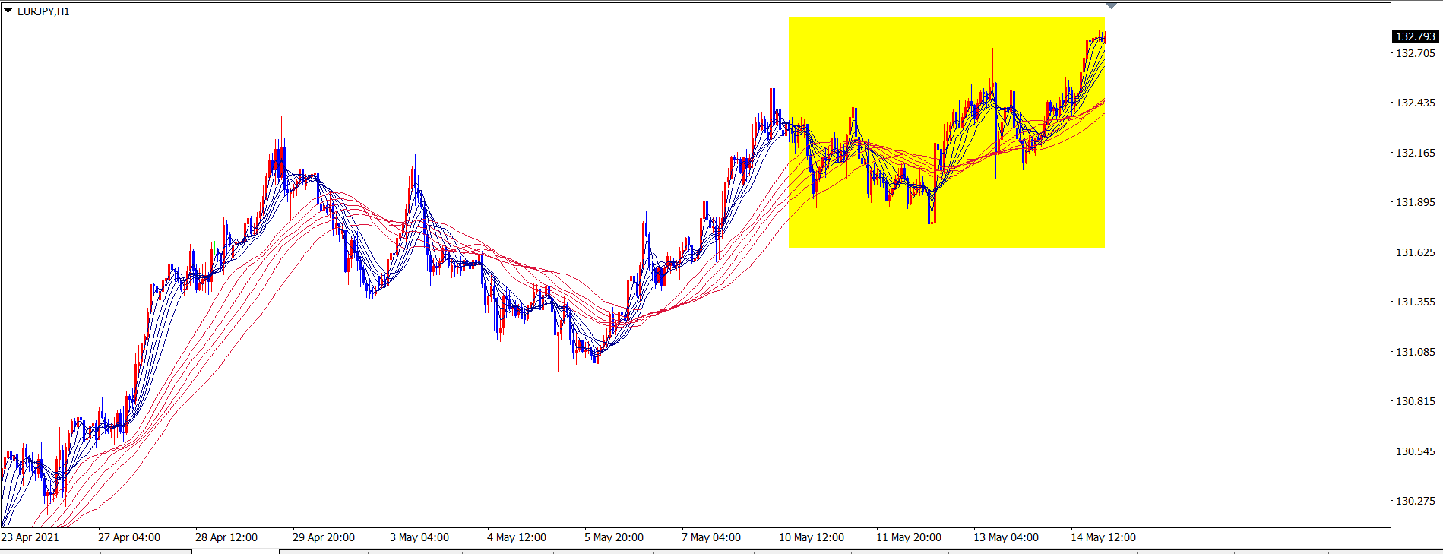
Task: Click the 131.085 price scale label
Action: [1415, 352]
